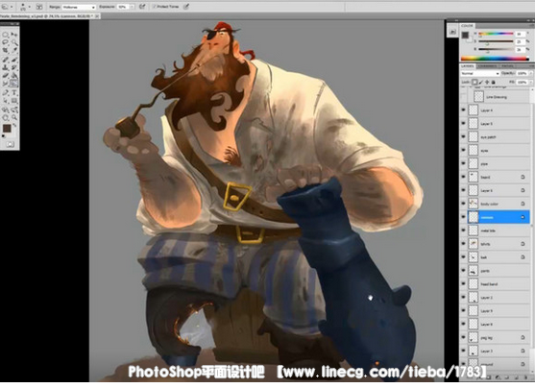The height and width of the screenshot is (388, 535).
Task: Select the Brush tool
Action: [14, 60]
